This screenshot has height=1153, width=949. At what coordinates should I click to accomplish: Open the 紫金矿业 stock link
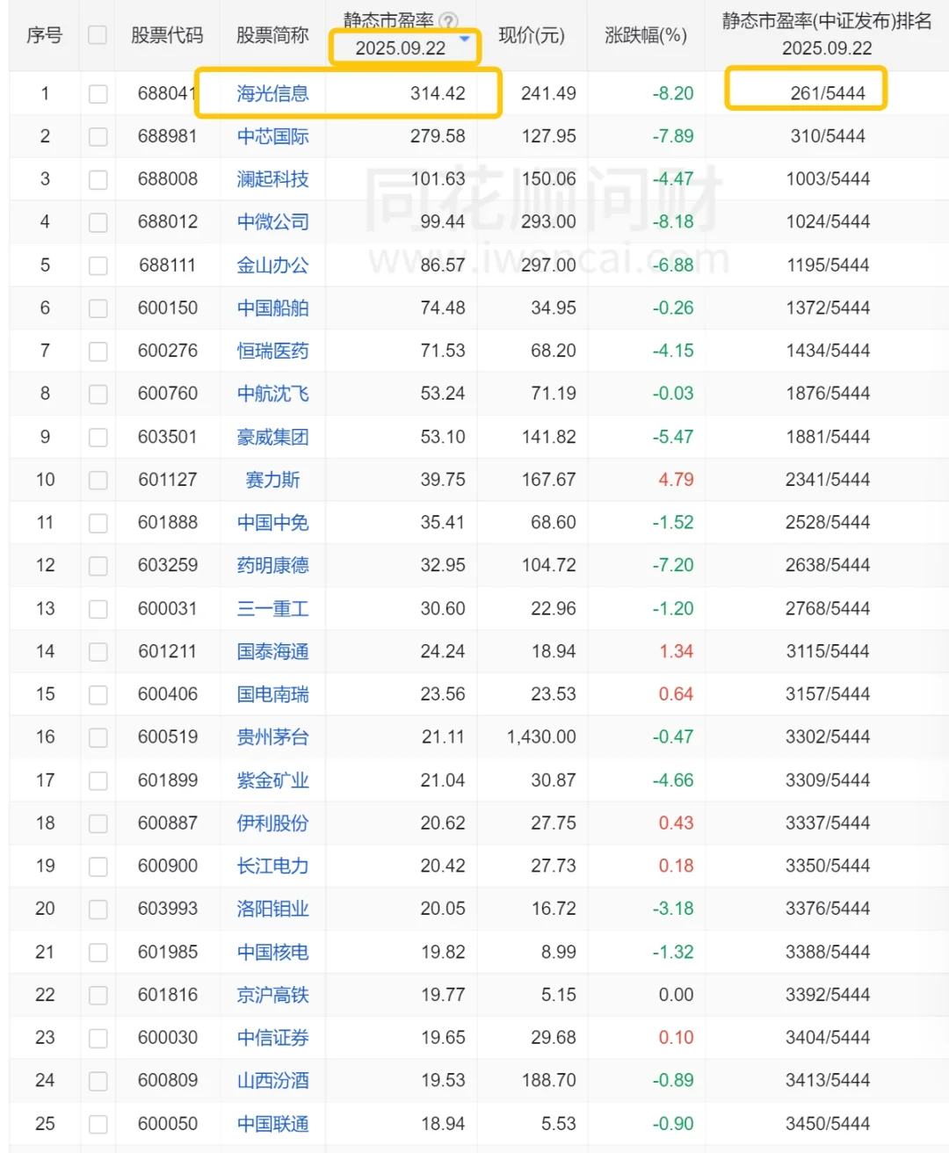(x=272, y=780)
